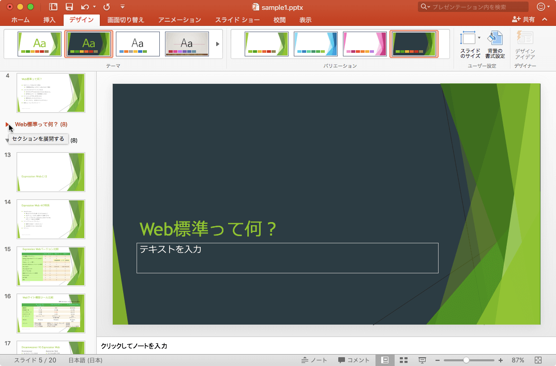Select the デザイン tab
556x366 pixels.
pos(82,20)
